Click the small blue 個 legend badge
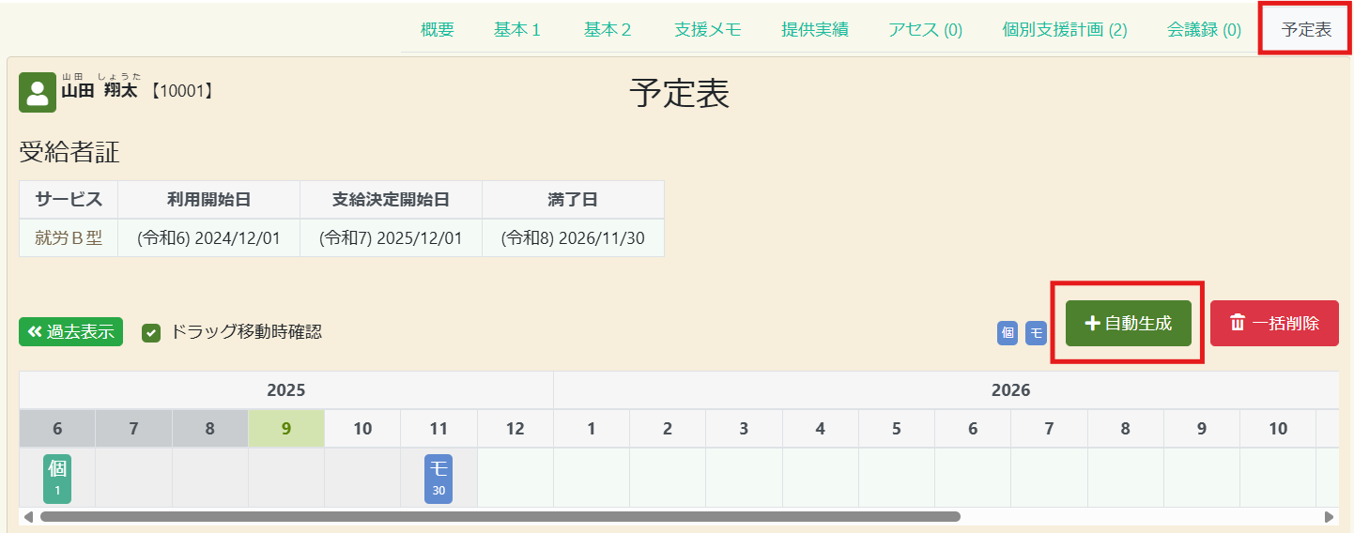1354x533 pixels. coord(1008,332)
